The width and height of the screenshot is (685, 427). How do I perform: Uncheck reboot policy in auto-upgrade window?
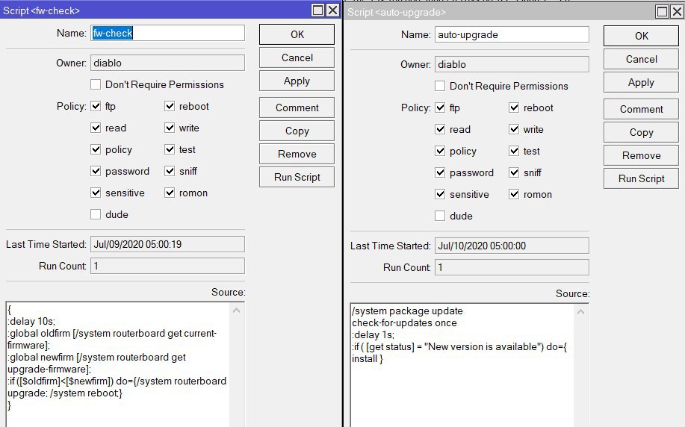514,107
